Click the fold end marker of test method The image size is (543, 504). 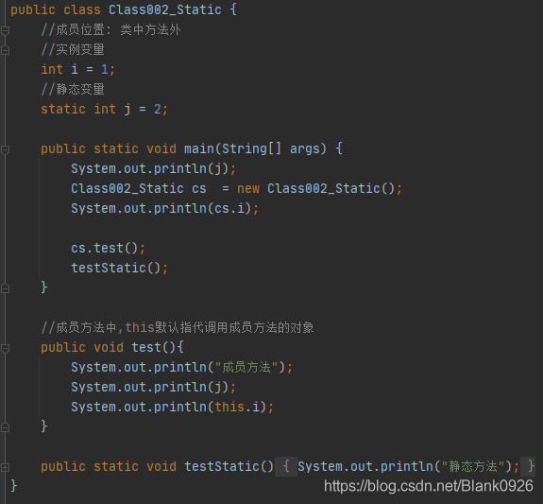pos(6,427)
